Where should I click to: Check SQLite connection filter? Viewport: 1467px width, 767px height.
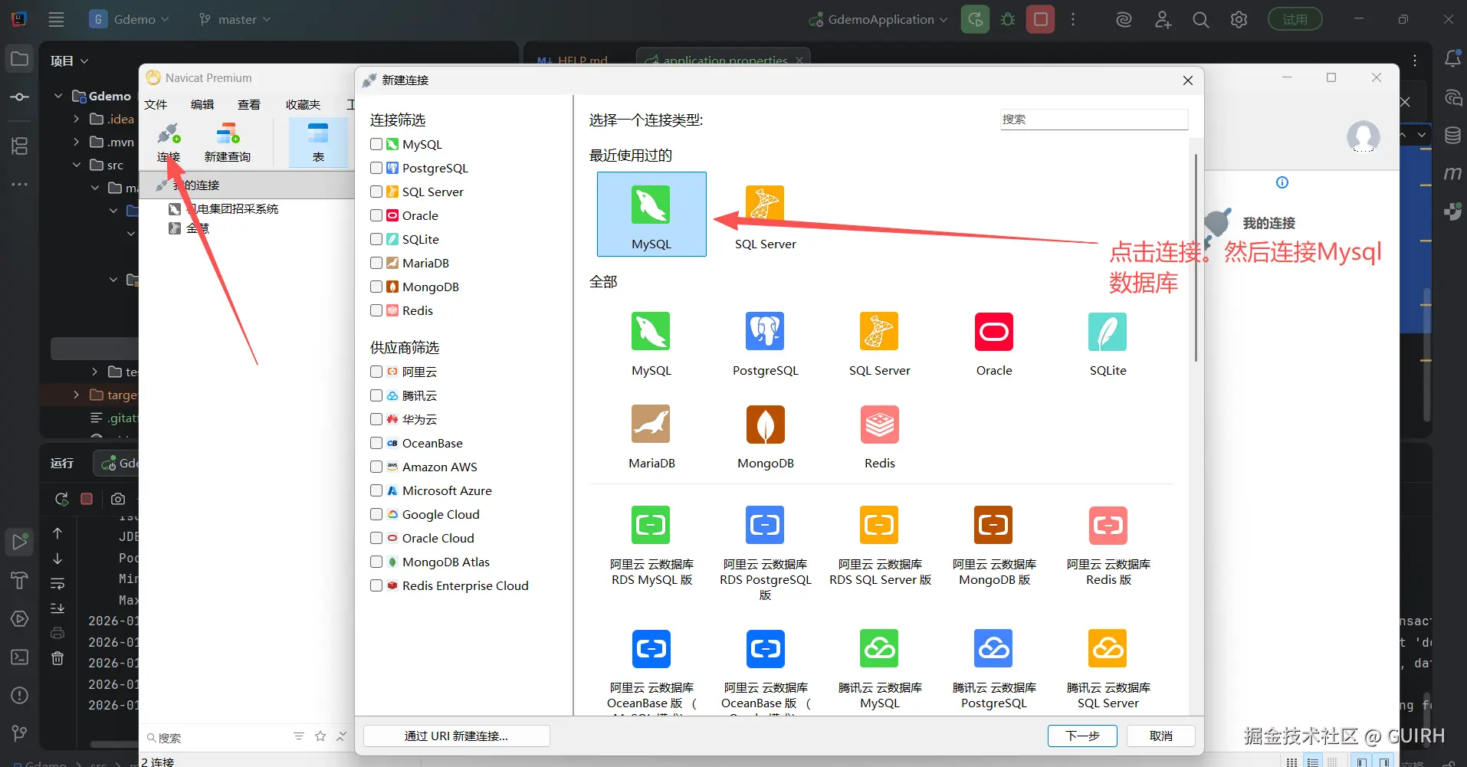pyautogui.click(x=376, y=239)
